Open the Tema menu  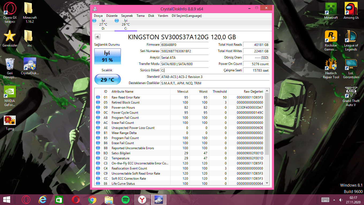141,16
